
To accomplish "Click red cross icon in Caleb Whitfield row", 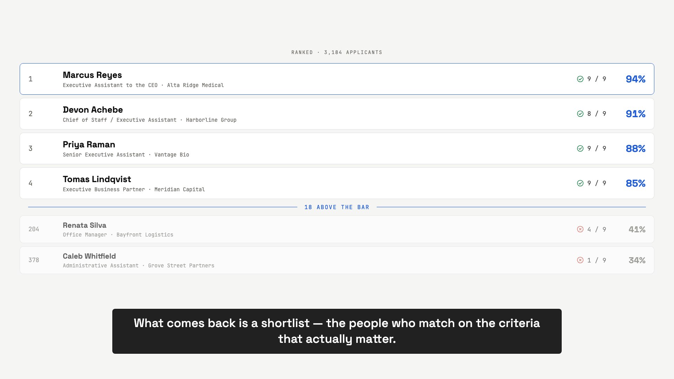I will tap(580, 260).
